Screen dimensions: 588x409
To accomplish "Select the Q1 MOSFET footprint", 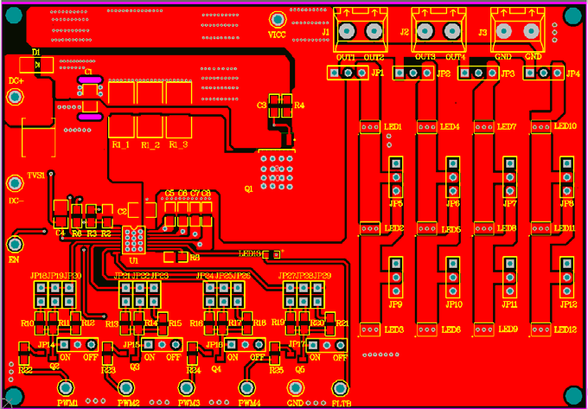I will point(277,169).
